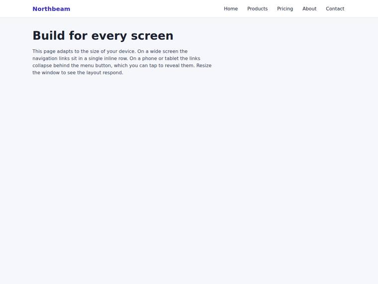This screenshot has height=284, width=378.
Task: Select Pricing in the navigation bar
Action: click(285, 8)
